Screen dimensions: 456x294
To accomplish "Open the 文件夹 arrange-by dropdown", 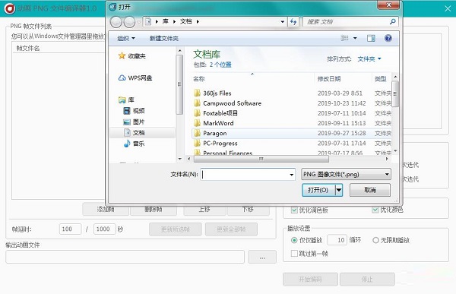I will 369,59.
